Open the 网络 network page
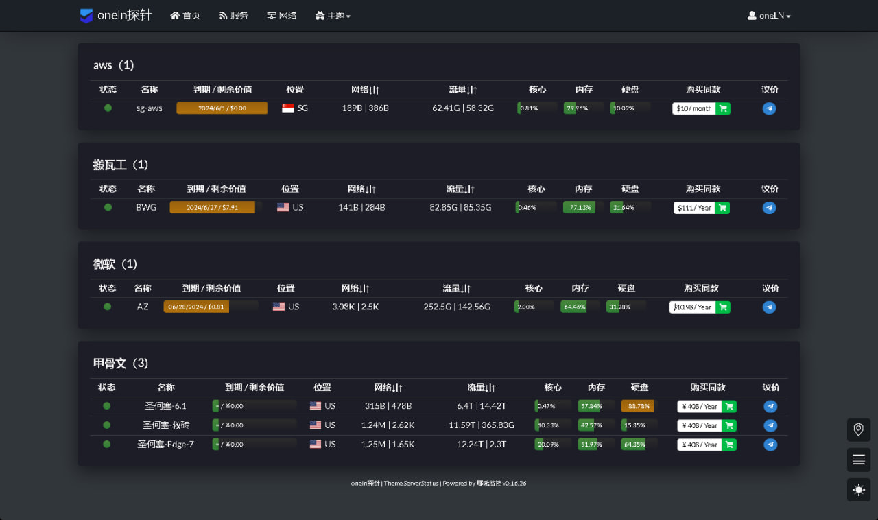878x520 pixels. coord(282,16)
